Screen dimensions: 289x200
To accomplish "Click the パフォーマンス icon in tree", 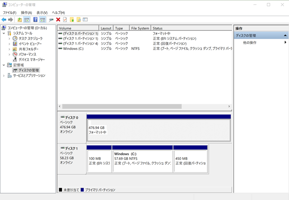I will click(x=15, y=54).
